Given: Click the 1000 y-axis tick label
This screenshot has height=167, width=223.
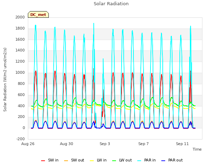Looking at the screenshot, I should pos(20,73).
